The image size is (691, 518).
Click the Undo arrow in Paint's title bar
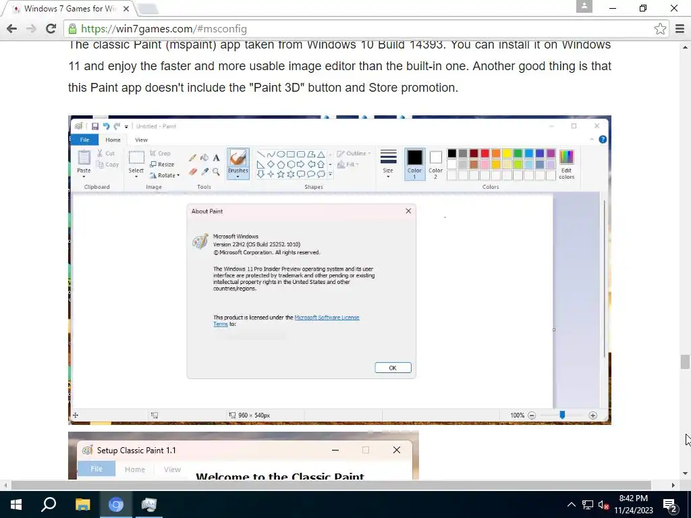tap(106, 126)
